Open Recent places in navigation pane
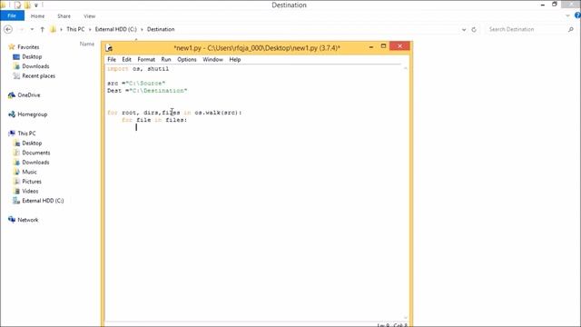 point(38,76)
